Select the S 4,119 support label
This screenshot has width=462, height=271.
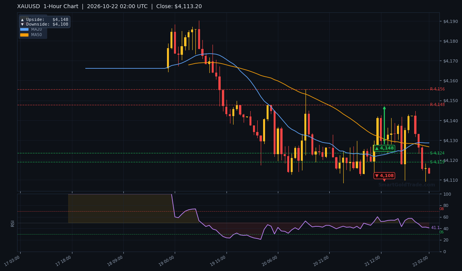click(437, 162)
